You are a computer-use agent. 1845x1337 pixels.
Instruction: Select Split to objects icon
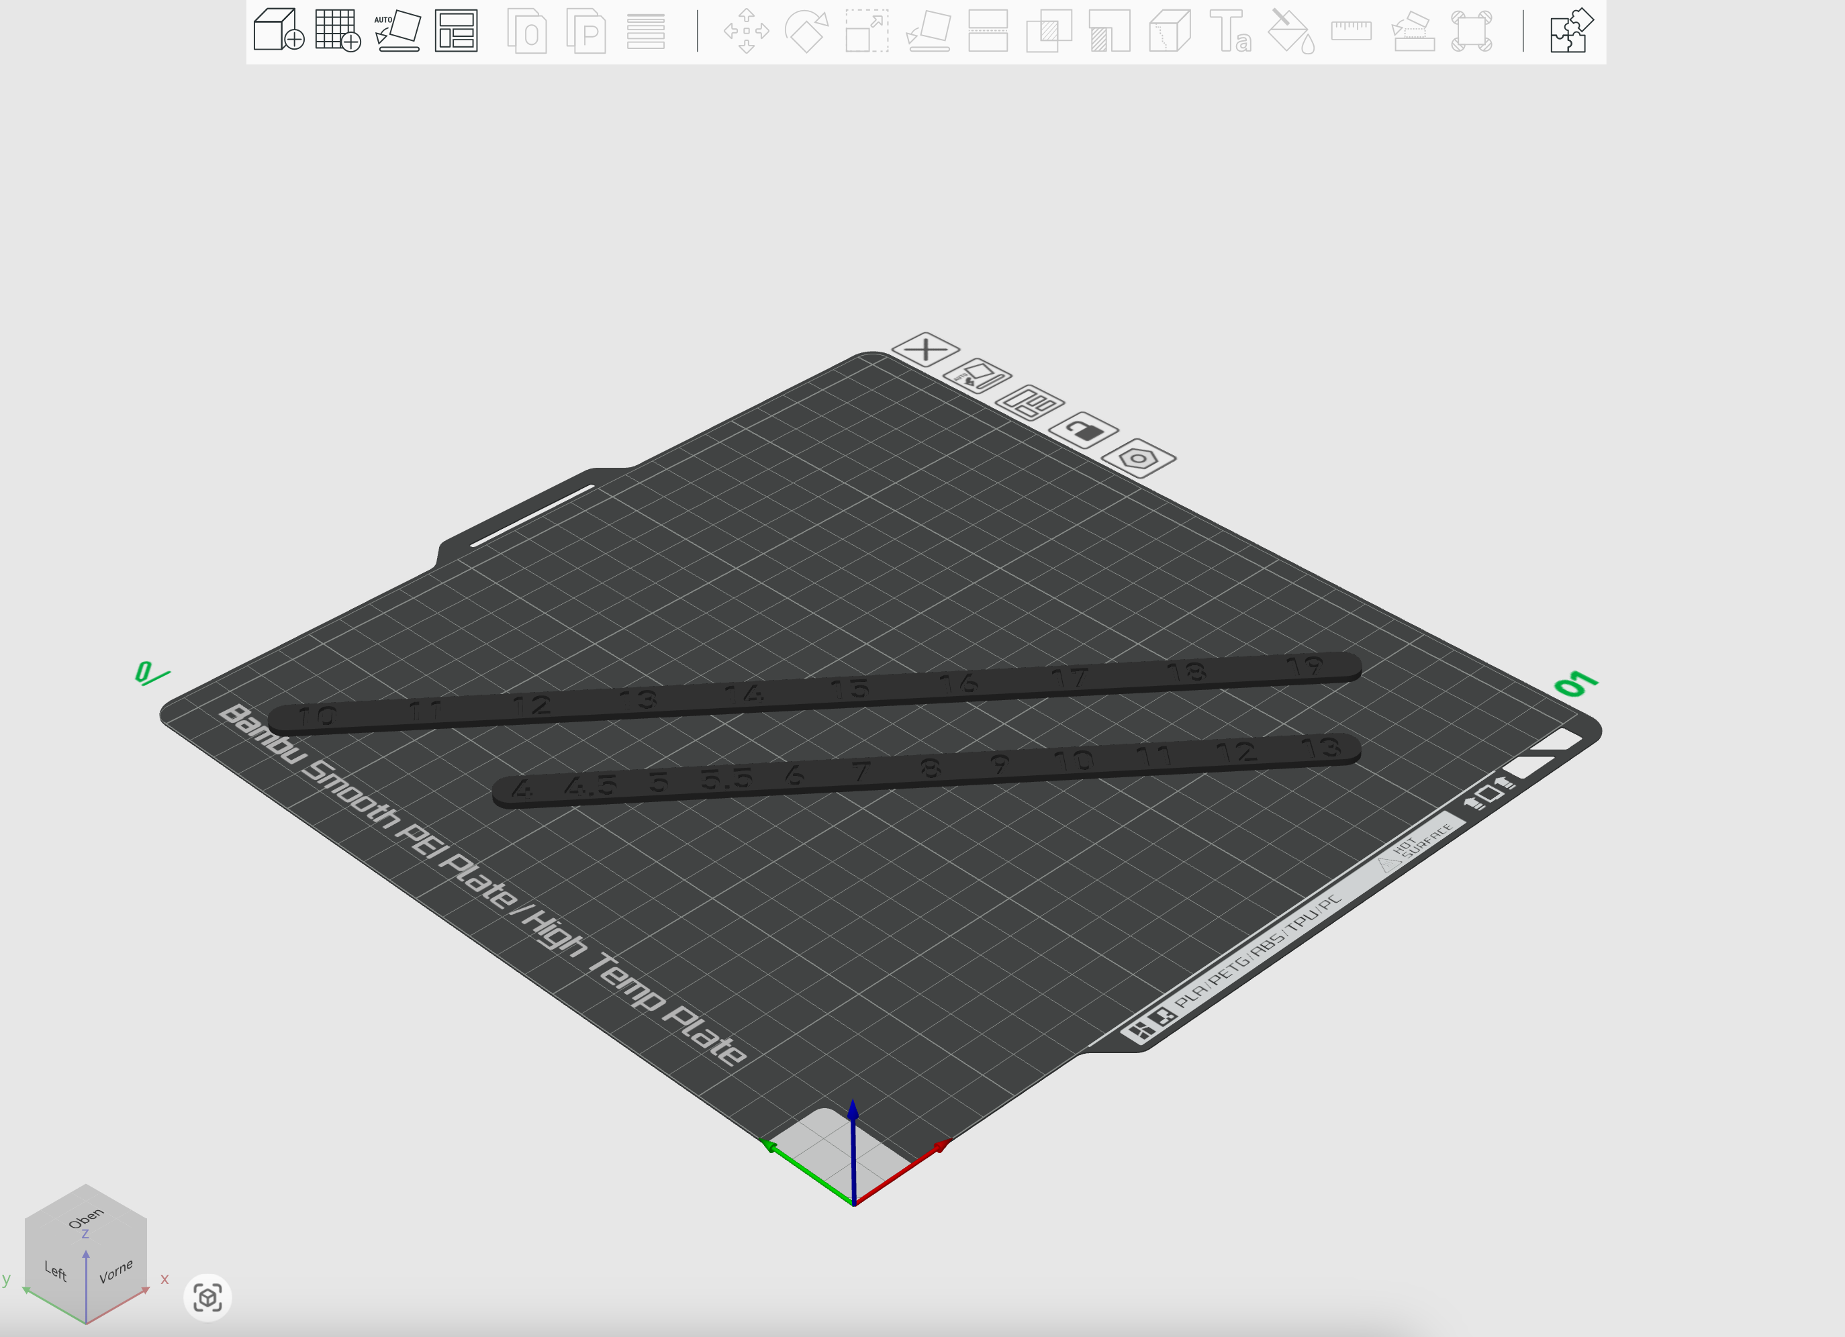coord(526,31)
